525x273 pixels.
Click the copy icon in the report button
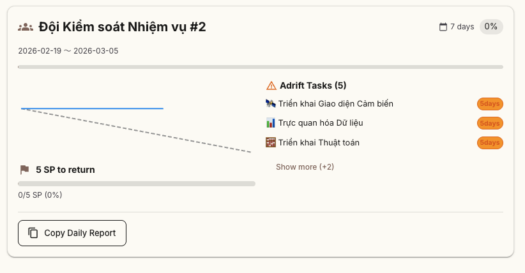tap(33, 233)
